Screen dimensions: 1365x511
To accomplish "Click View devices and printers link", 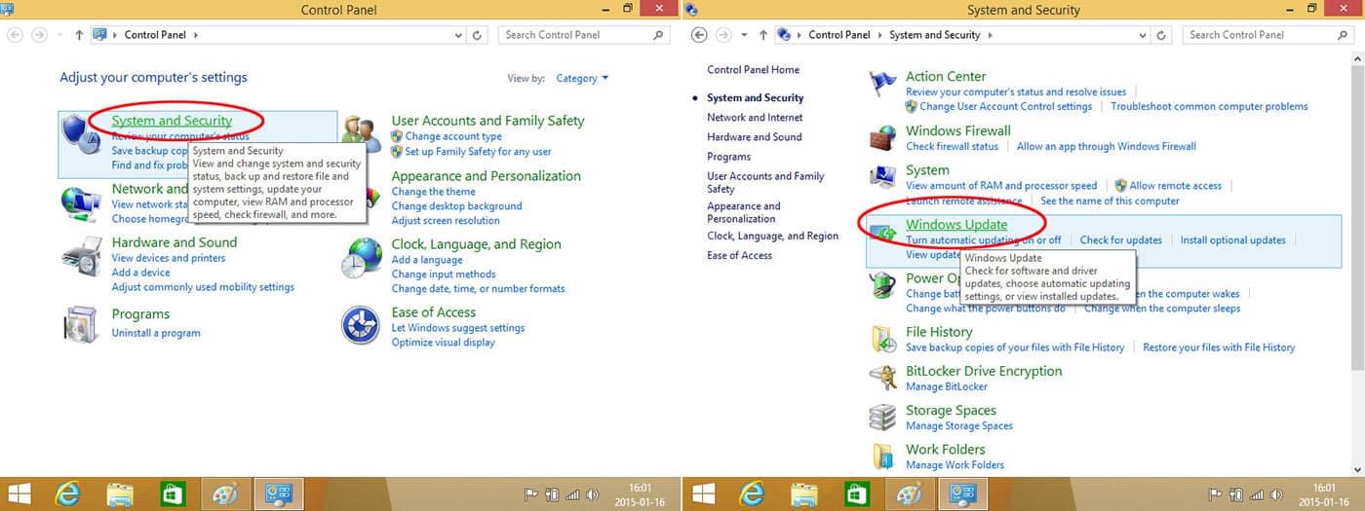I will tap(169, 258).
